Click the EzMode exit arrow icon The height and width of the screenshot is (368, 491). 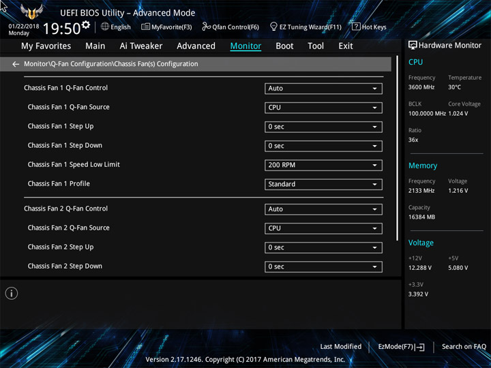coord(420,347)
